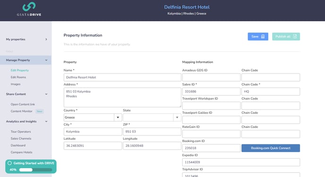Collapse the Manage Property section
This screenshot has width=325, height=177.
(46, 60)
